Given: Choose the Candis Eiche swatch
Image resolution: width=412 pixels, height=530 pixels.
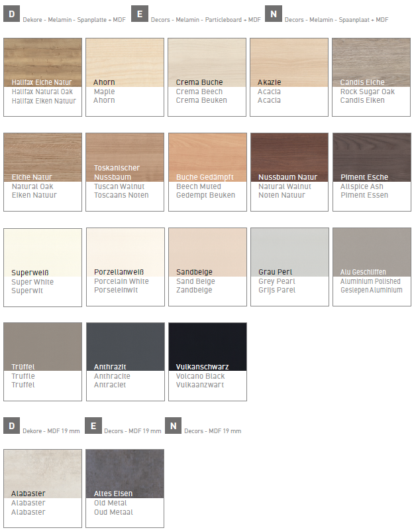Looking at the screenshot, I should 371,62.
